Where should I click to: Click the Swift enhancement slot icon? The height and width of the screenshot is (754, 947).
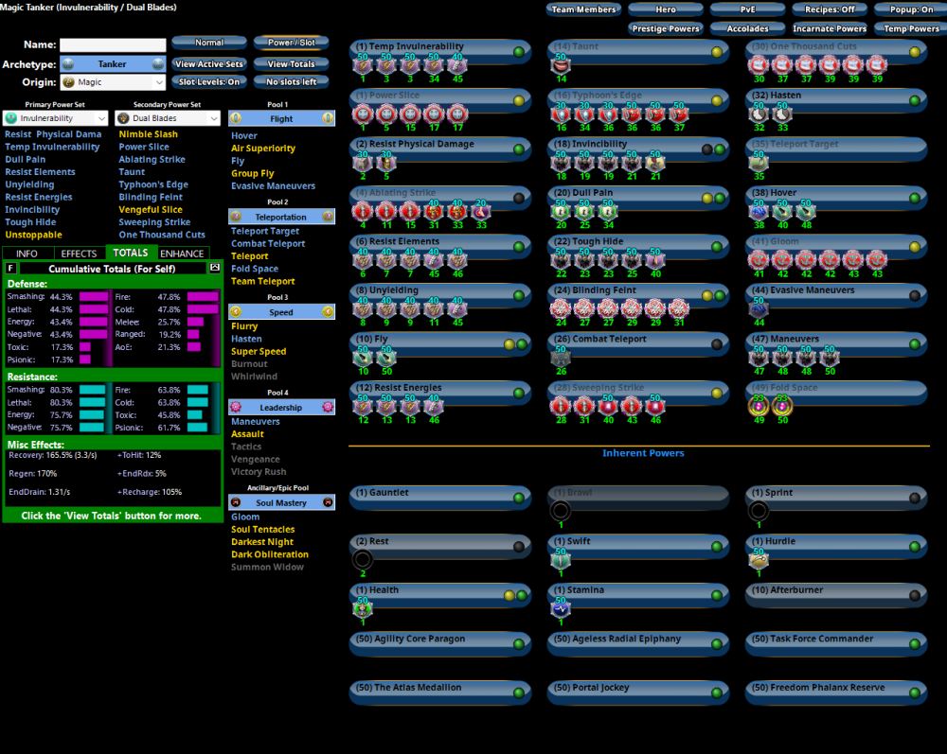pyautogui.click(x=561, y=560)
